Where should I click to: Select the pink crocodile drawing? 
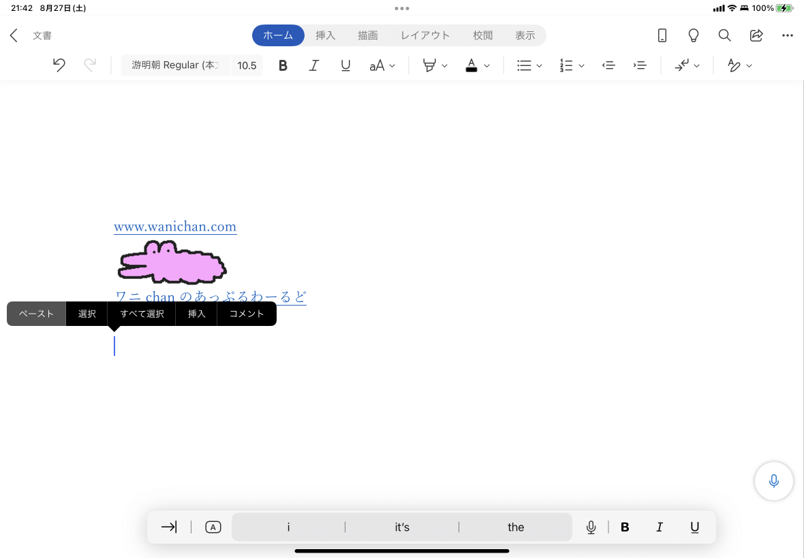pyautogui.click(x=172, y=262)
